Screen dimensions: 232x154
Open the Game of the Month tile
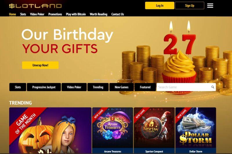click(50, 131)
